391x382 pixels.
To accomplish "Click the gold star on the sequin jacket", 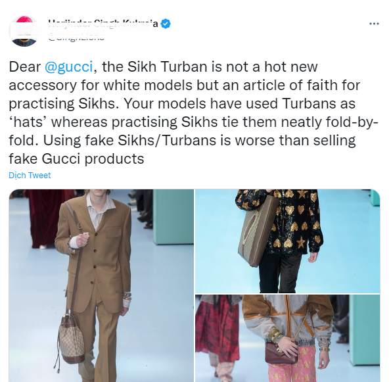I will pyautogui.click(x=301, y=242).
